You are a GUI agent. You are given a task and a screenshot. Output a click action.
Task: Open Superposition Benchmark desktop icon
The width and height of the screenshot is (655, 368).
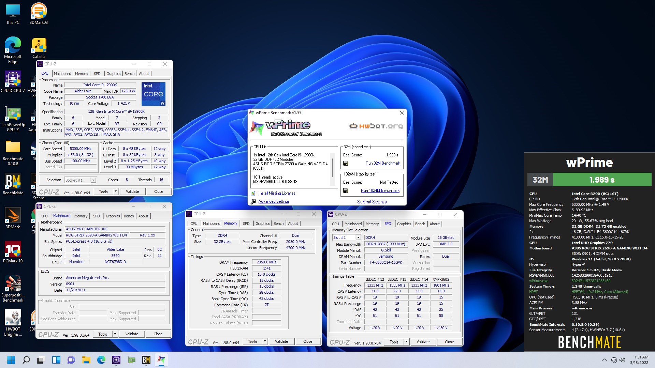13,289
